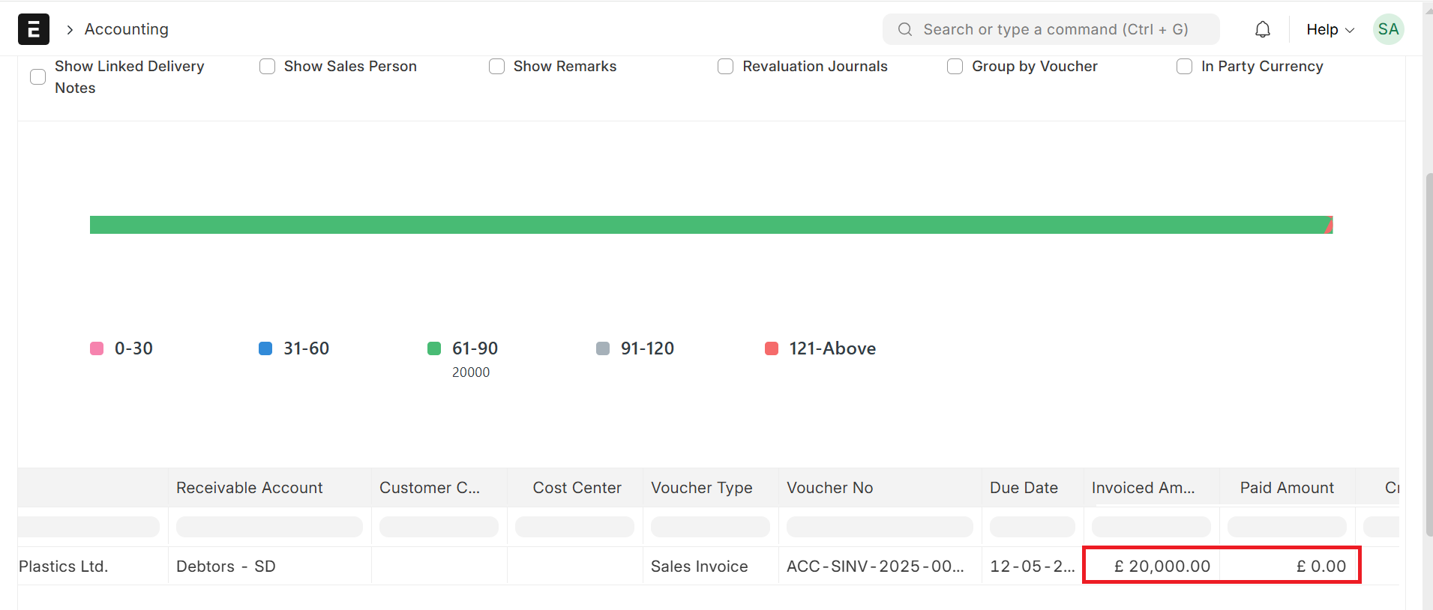Enable Revaluation Journals checkbox
1433x610 pixels.
click(726, 67)
